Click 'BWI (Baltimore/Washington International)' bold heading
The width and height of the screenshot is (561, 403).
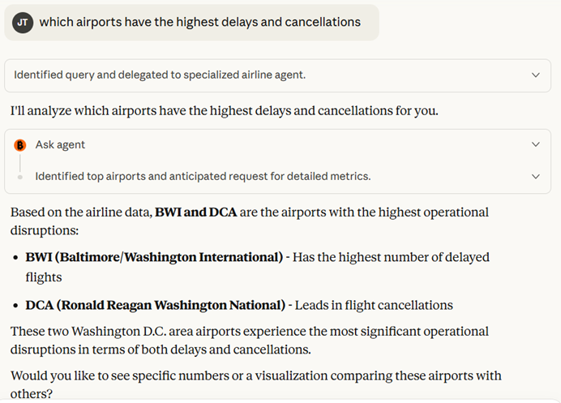[154, 257]
